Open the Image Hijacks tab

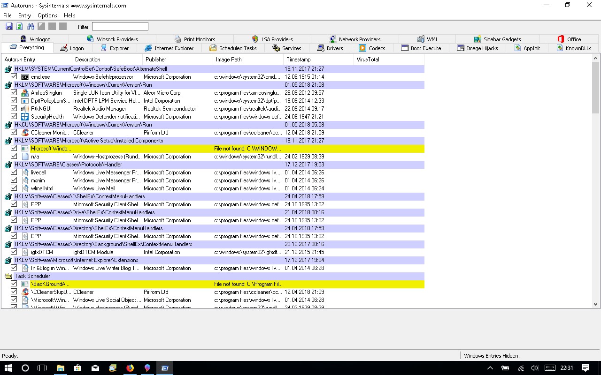pos(477,48)
